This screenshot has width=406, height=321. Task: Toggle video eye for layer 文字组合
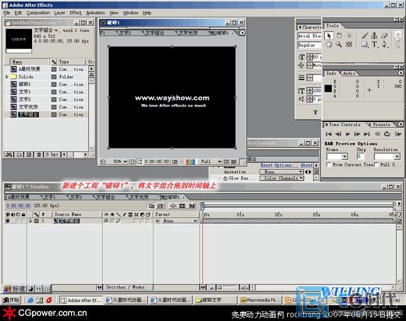click(x=8, y=221)
